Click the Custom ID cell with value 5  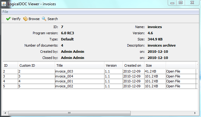36,86
